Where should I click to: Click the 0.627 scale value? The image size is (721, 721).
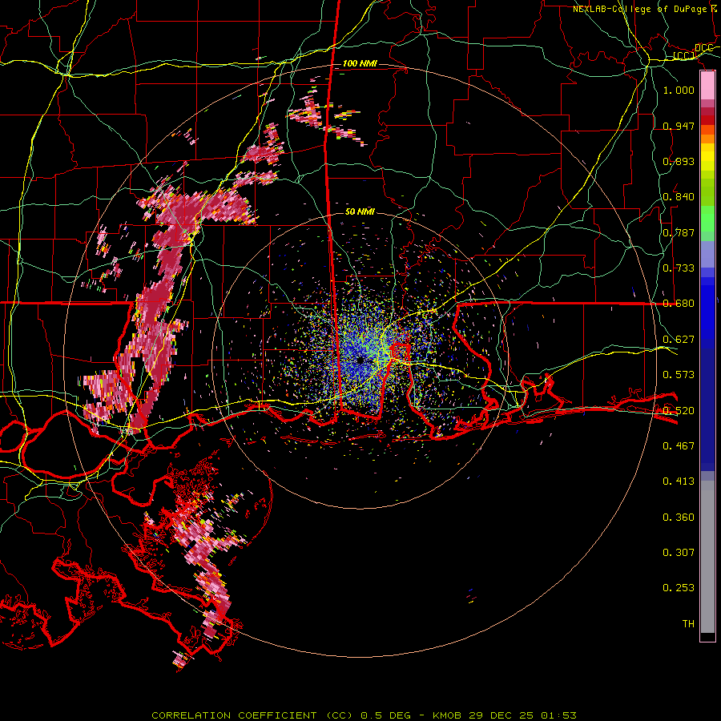tap(679, 339)
